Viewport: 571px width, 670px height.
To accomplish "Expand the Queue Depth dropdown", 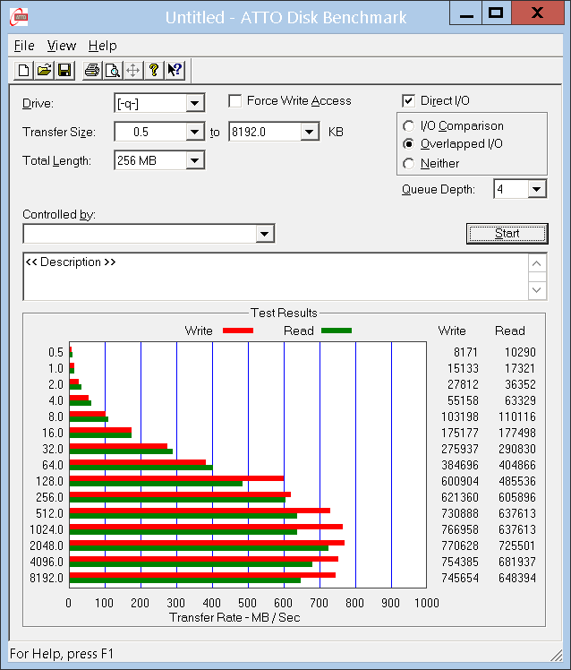I will 536,189.
